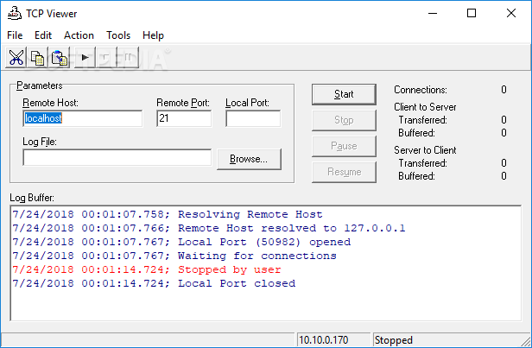Click the greyed-out Pause button

point(344,146)
